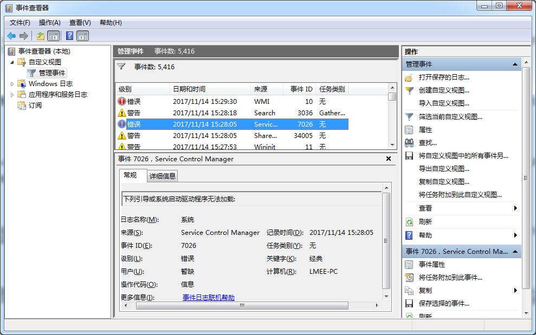Sort by the 级别 column header
The width and height of the screenshot is (536, 335).
click(x=142, y=89)
